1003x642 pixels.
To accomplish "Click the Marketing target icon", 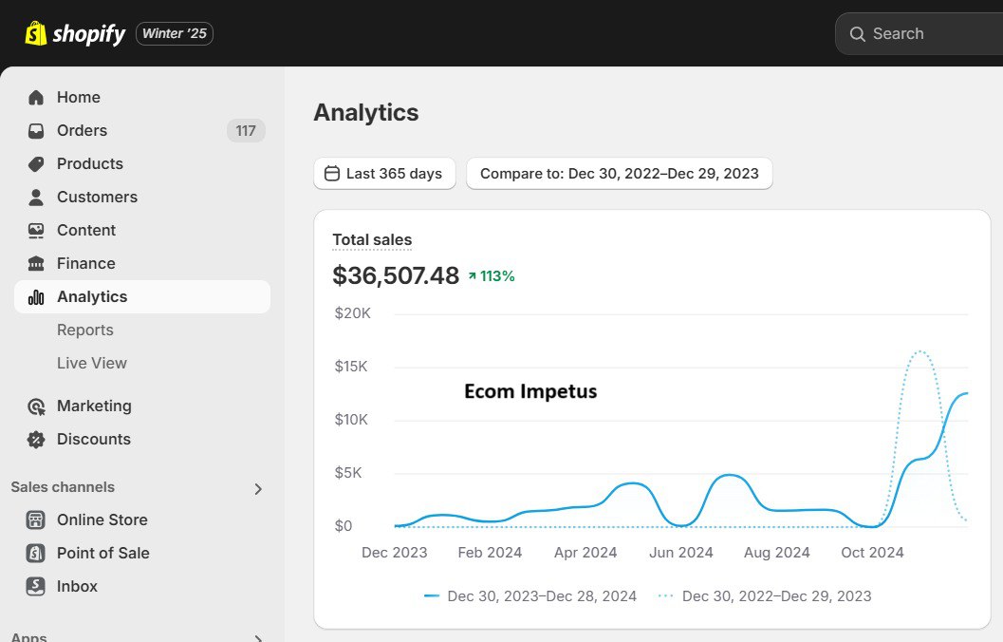I will tap(36, 406).
